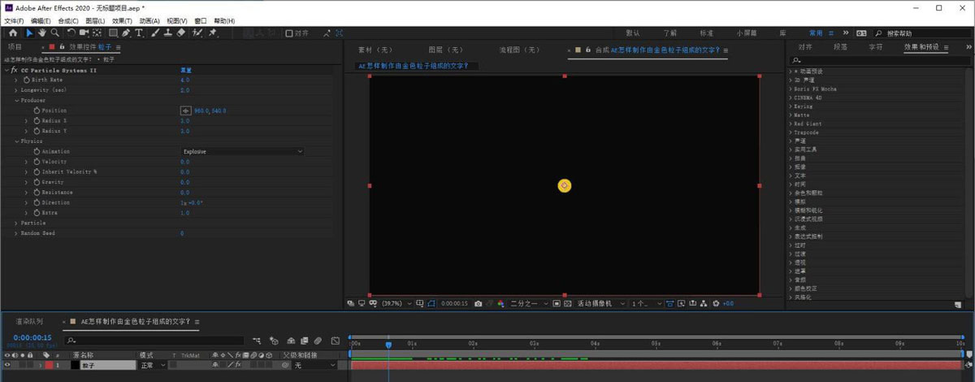Expand the Particle property group
Viewport: 975px width, 382px height.
[x=15, y=223]
